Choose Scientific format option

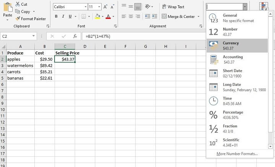coord(237,143)
